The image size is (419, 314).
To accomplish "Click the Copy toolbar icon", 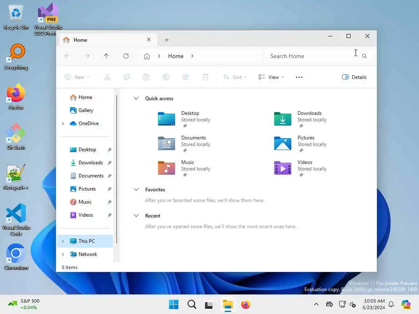I will (127, 77).
